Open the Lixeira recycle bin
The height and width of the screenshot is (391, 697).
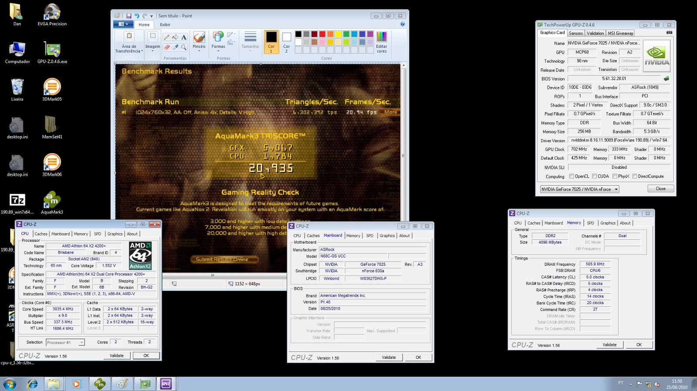tap(17, 90)
